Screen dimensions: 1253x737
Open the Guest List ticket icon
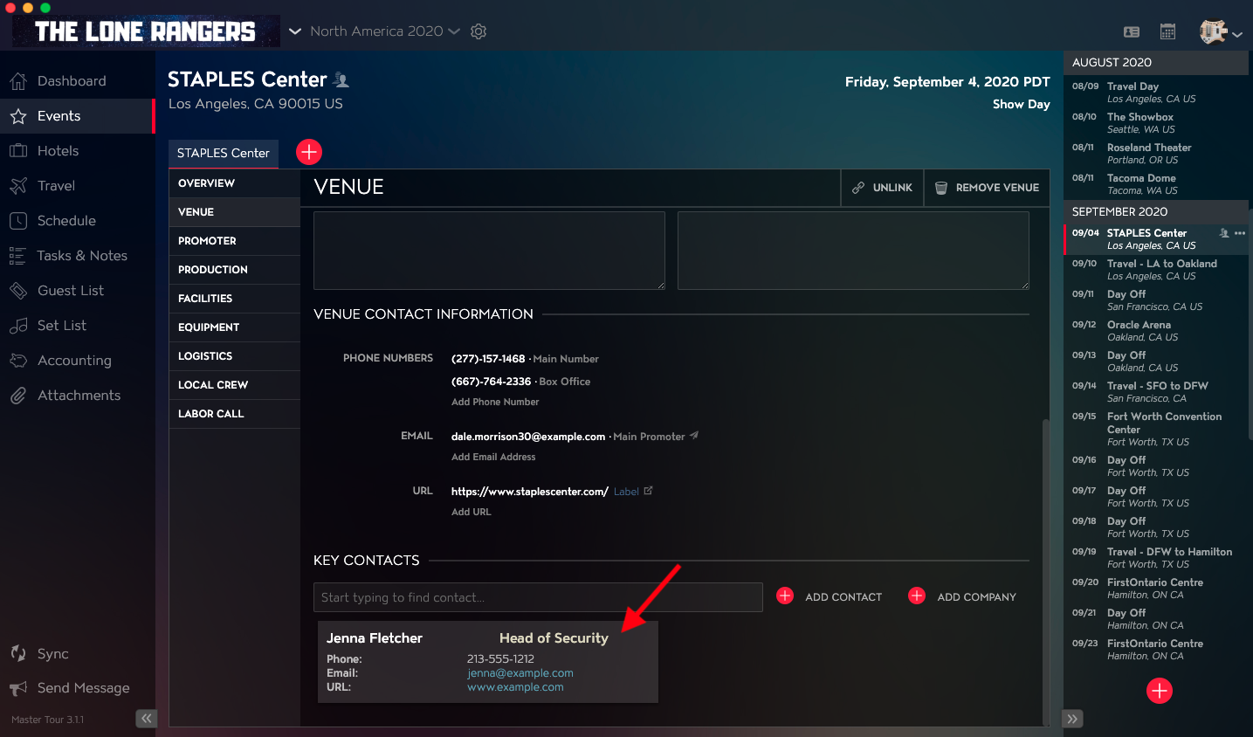18,291
